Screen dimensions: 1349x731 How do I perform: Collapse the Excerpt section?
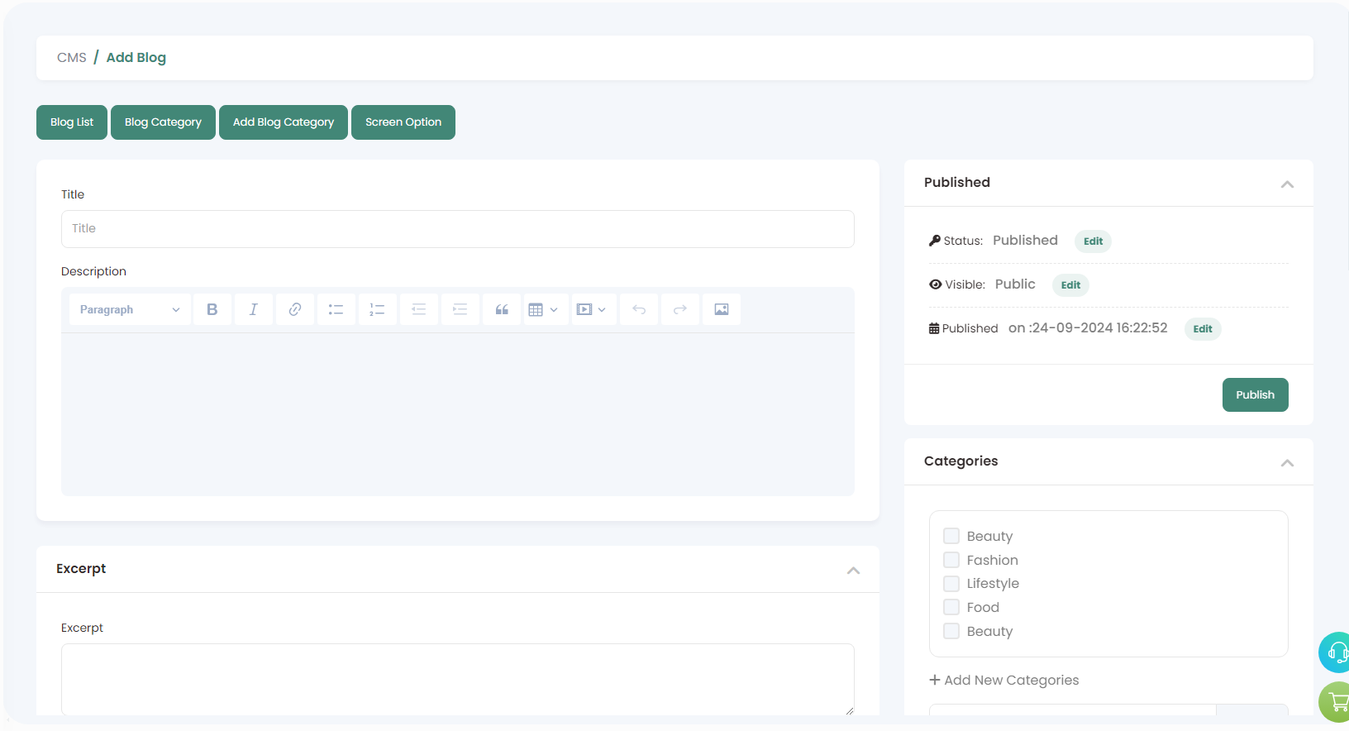(853, 570)
